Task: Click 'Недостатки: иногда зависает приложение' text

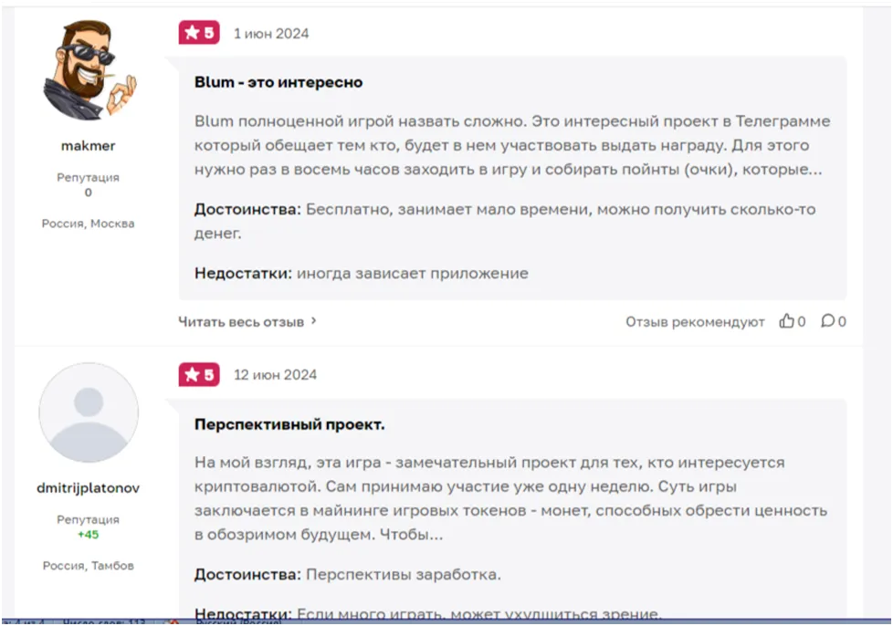Action: (x=361, y=273)
